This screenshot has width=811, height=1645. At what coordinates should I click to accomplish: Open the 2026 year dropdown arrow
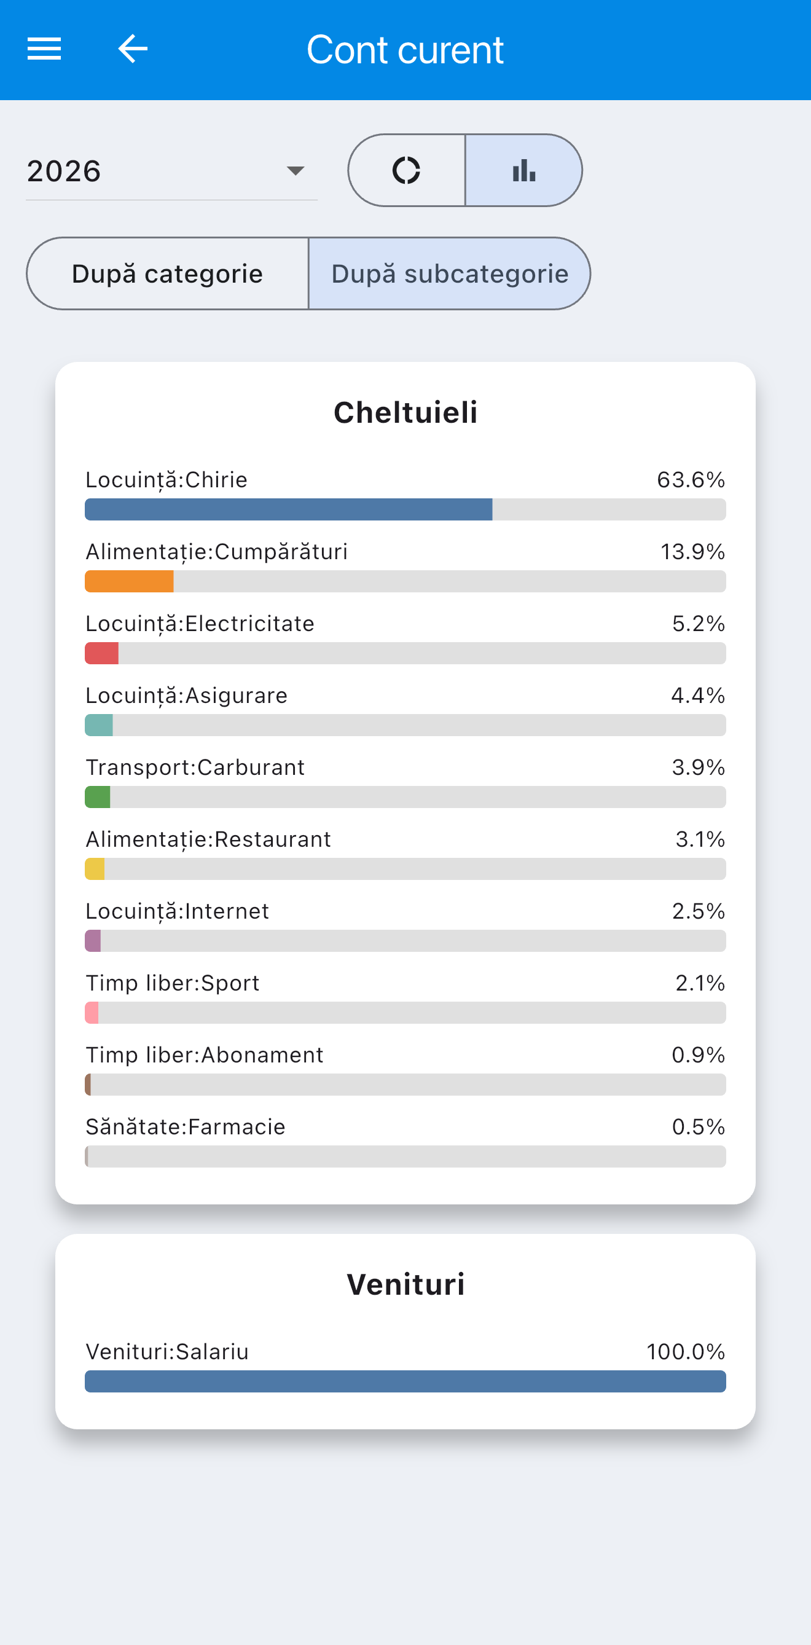point(295,170)
